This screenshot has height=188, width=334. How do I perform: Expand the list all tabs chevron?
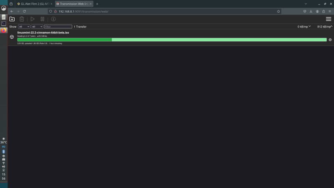click(x=306, y=4)
